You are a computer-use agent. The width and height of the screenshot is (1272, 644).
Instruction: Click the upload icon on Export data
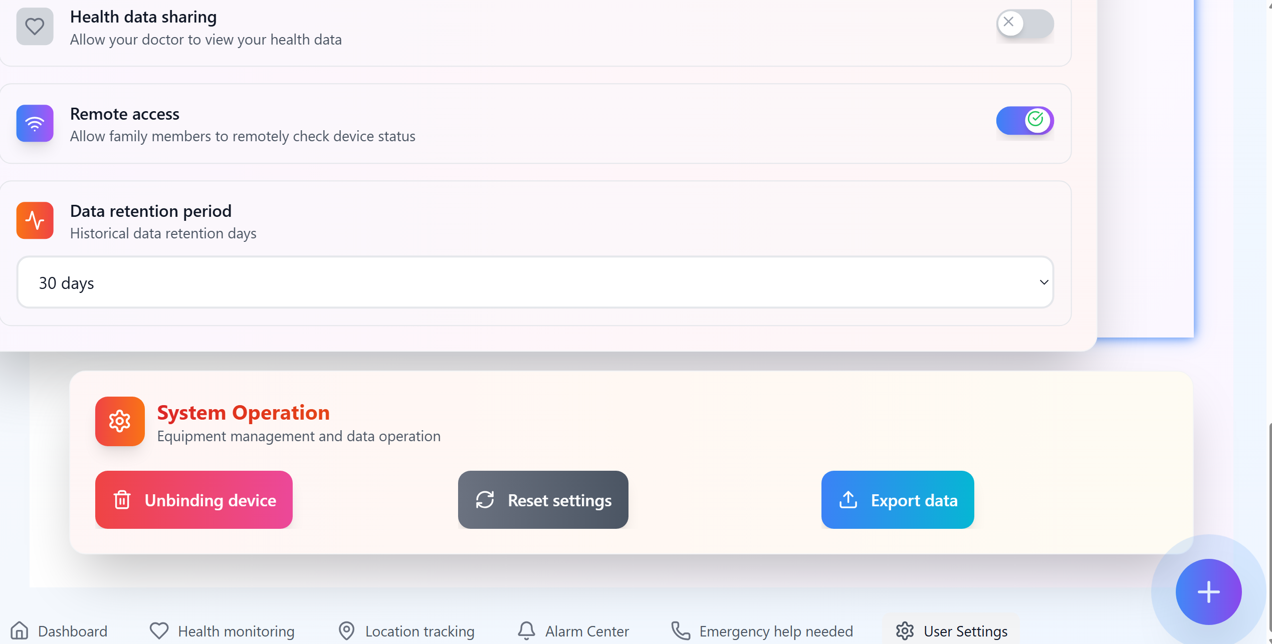pos(848,500)
